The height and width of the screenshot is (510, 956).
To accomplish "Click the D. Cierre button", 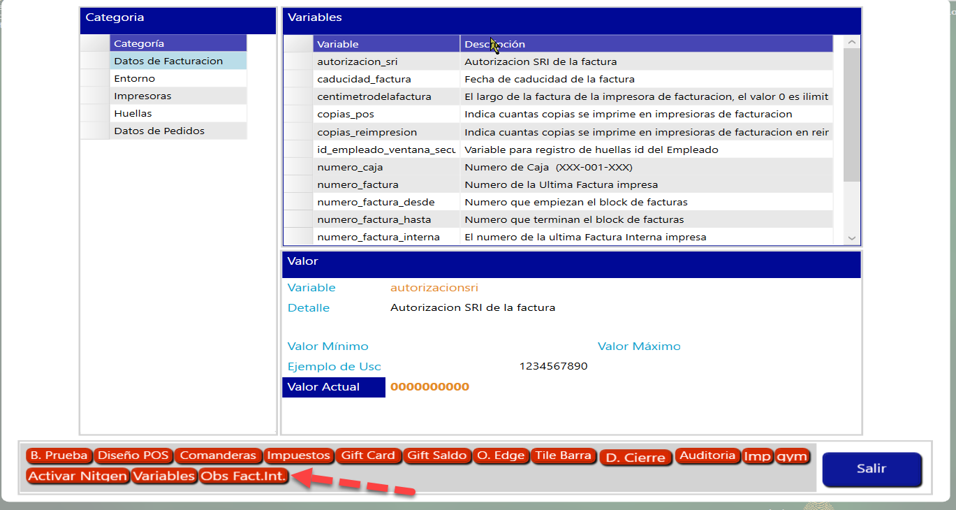I will [635, 458].
